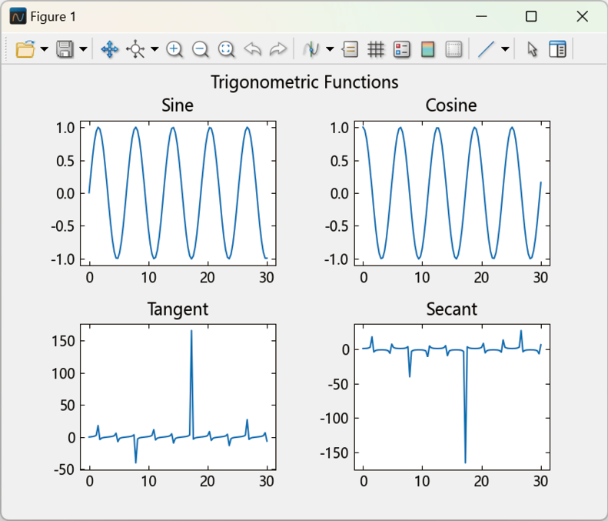Toggle the grid lines button

pos(376,49)
